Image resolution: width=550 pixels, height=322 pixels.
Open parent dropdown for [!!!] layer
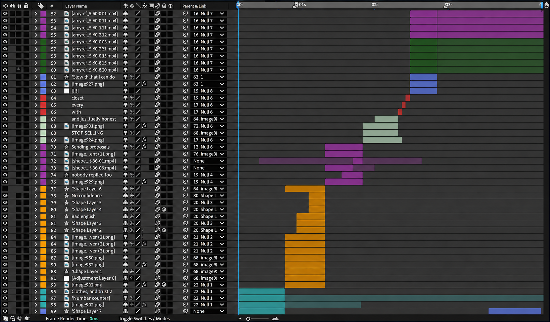(x=208, y=91)
